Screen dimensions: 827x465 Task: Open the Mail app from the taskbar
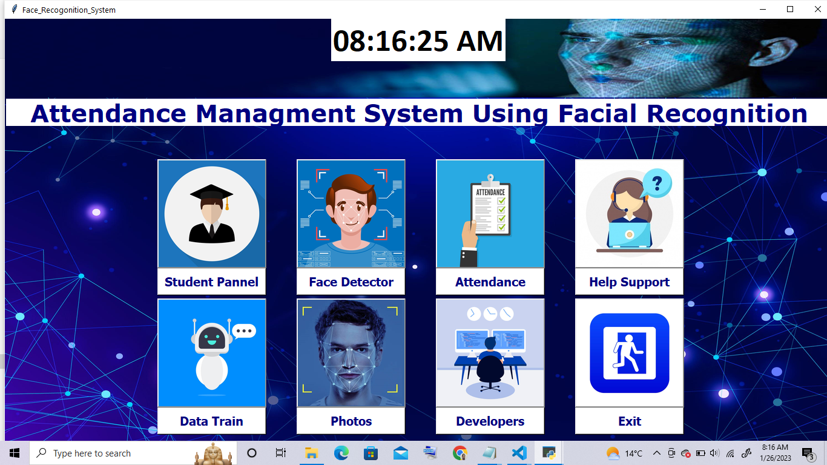pyautogui.click(x=400, y=452)
